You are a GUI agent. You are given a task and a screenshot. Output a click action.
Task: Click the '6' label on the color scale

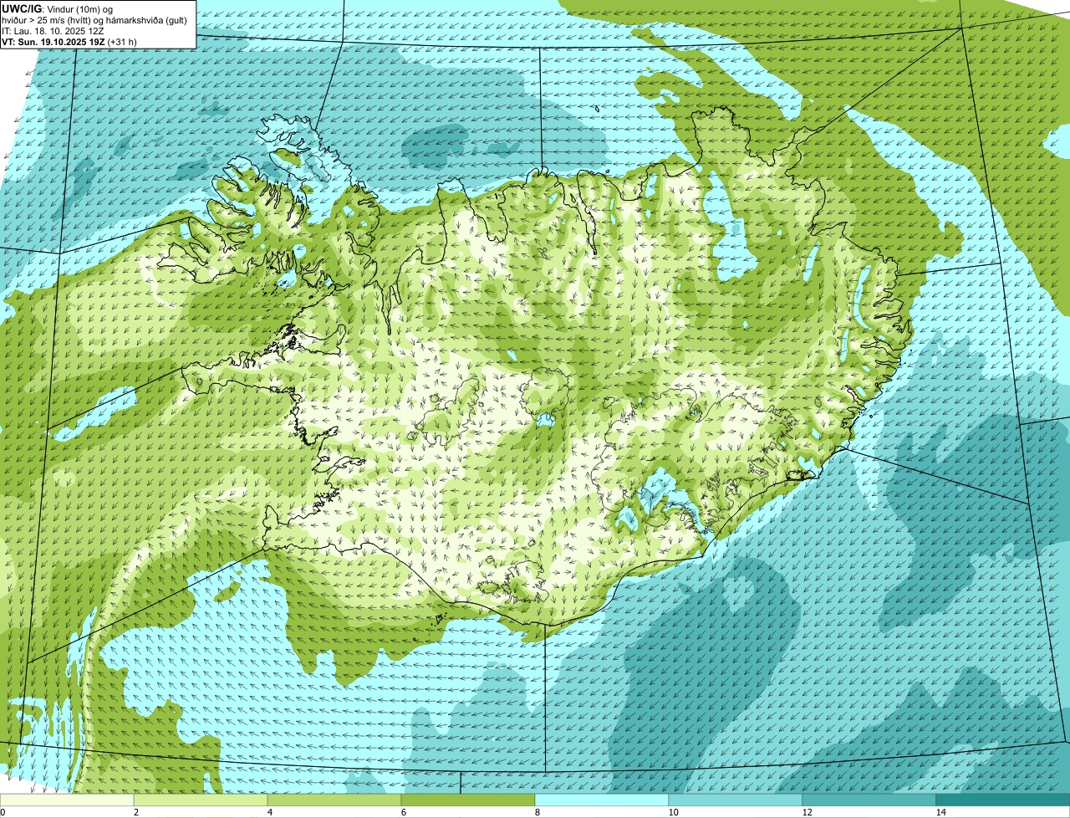[403, 812]
